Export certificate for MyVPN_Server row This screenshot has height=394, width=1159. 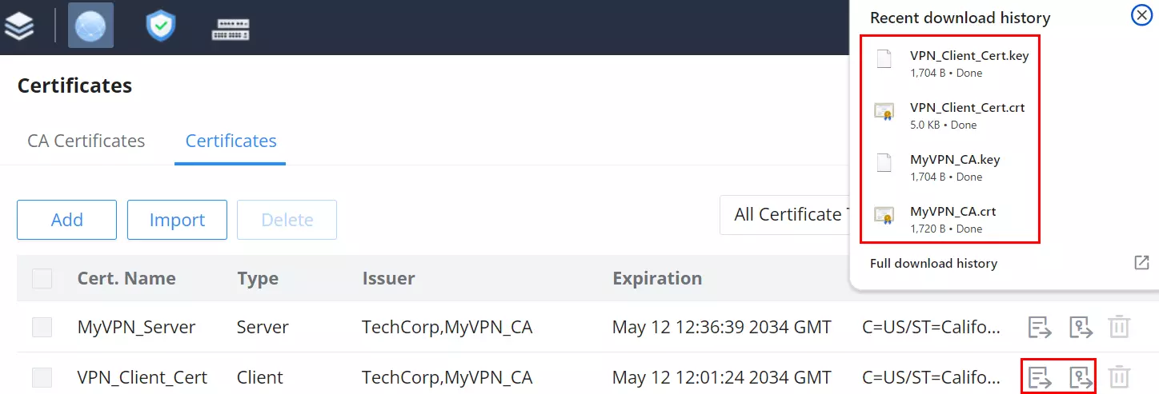click(1040, 327)
